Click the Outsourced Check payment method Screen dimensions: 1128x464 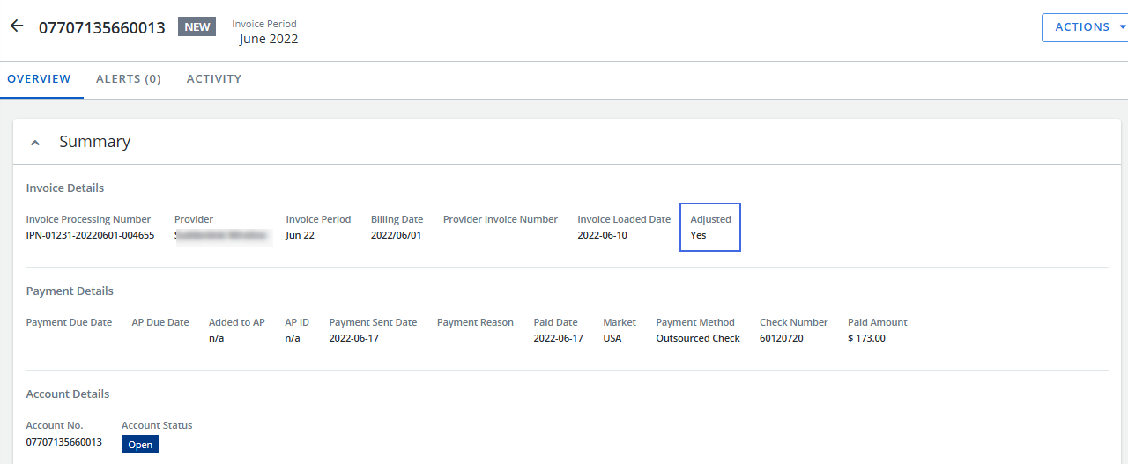[698, 338]
